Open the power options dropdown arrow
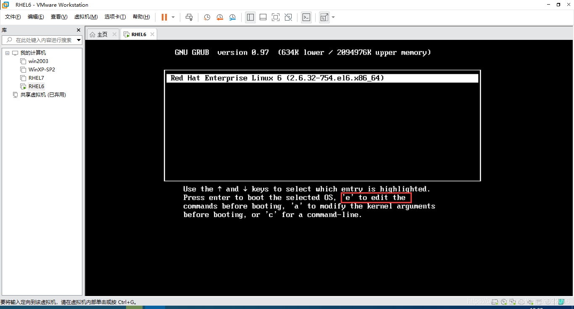Screen dimensions: 574x309 [x=173, y=17]
